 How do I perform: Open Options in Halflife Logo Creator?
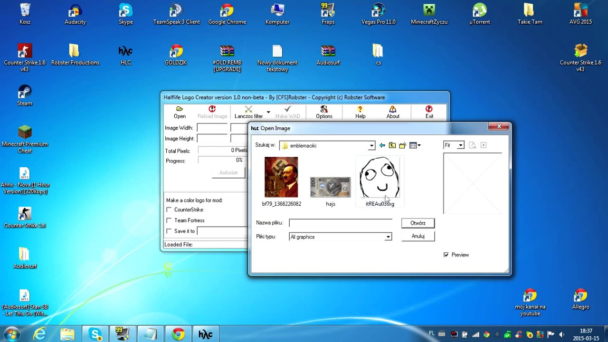point(324,112)
